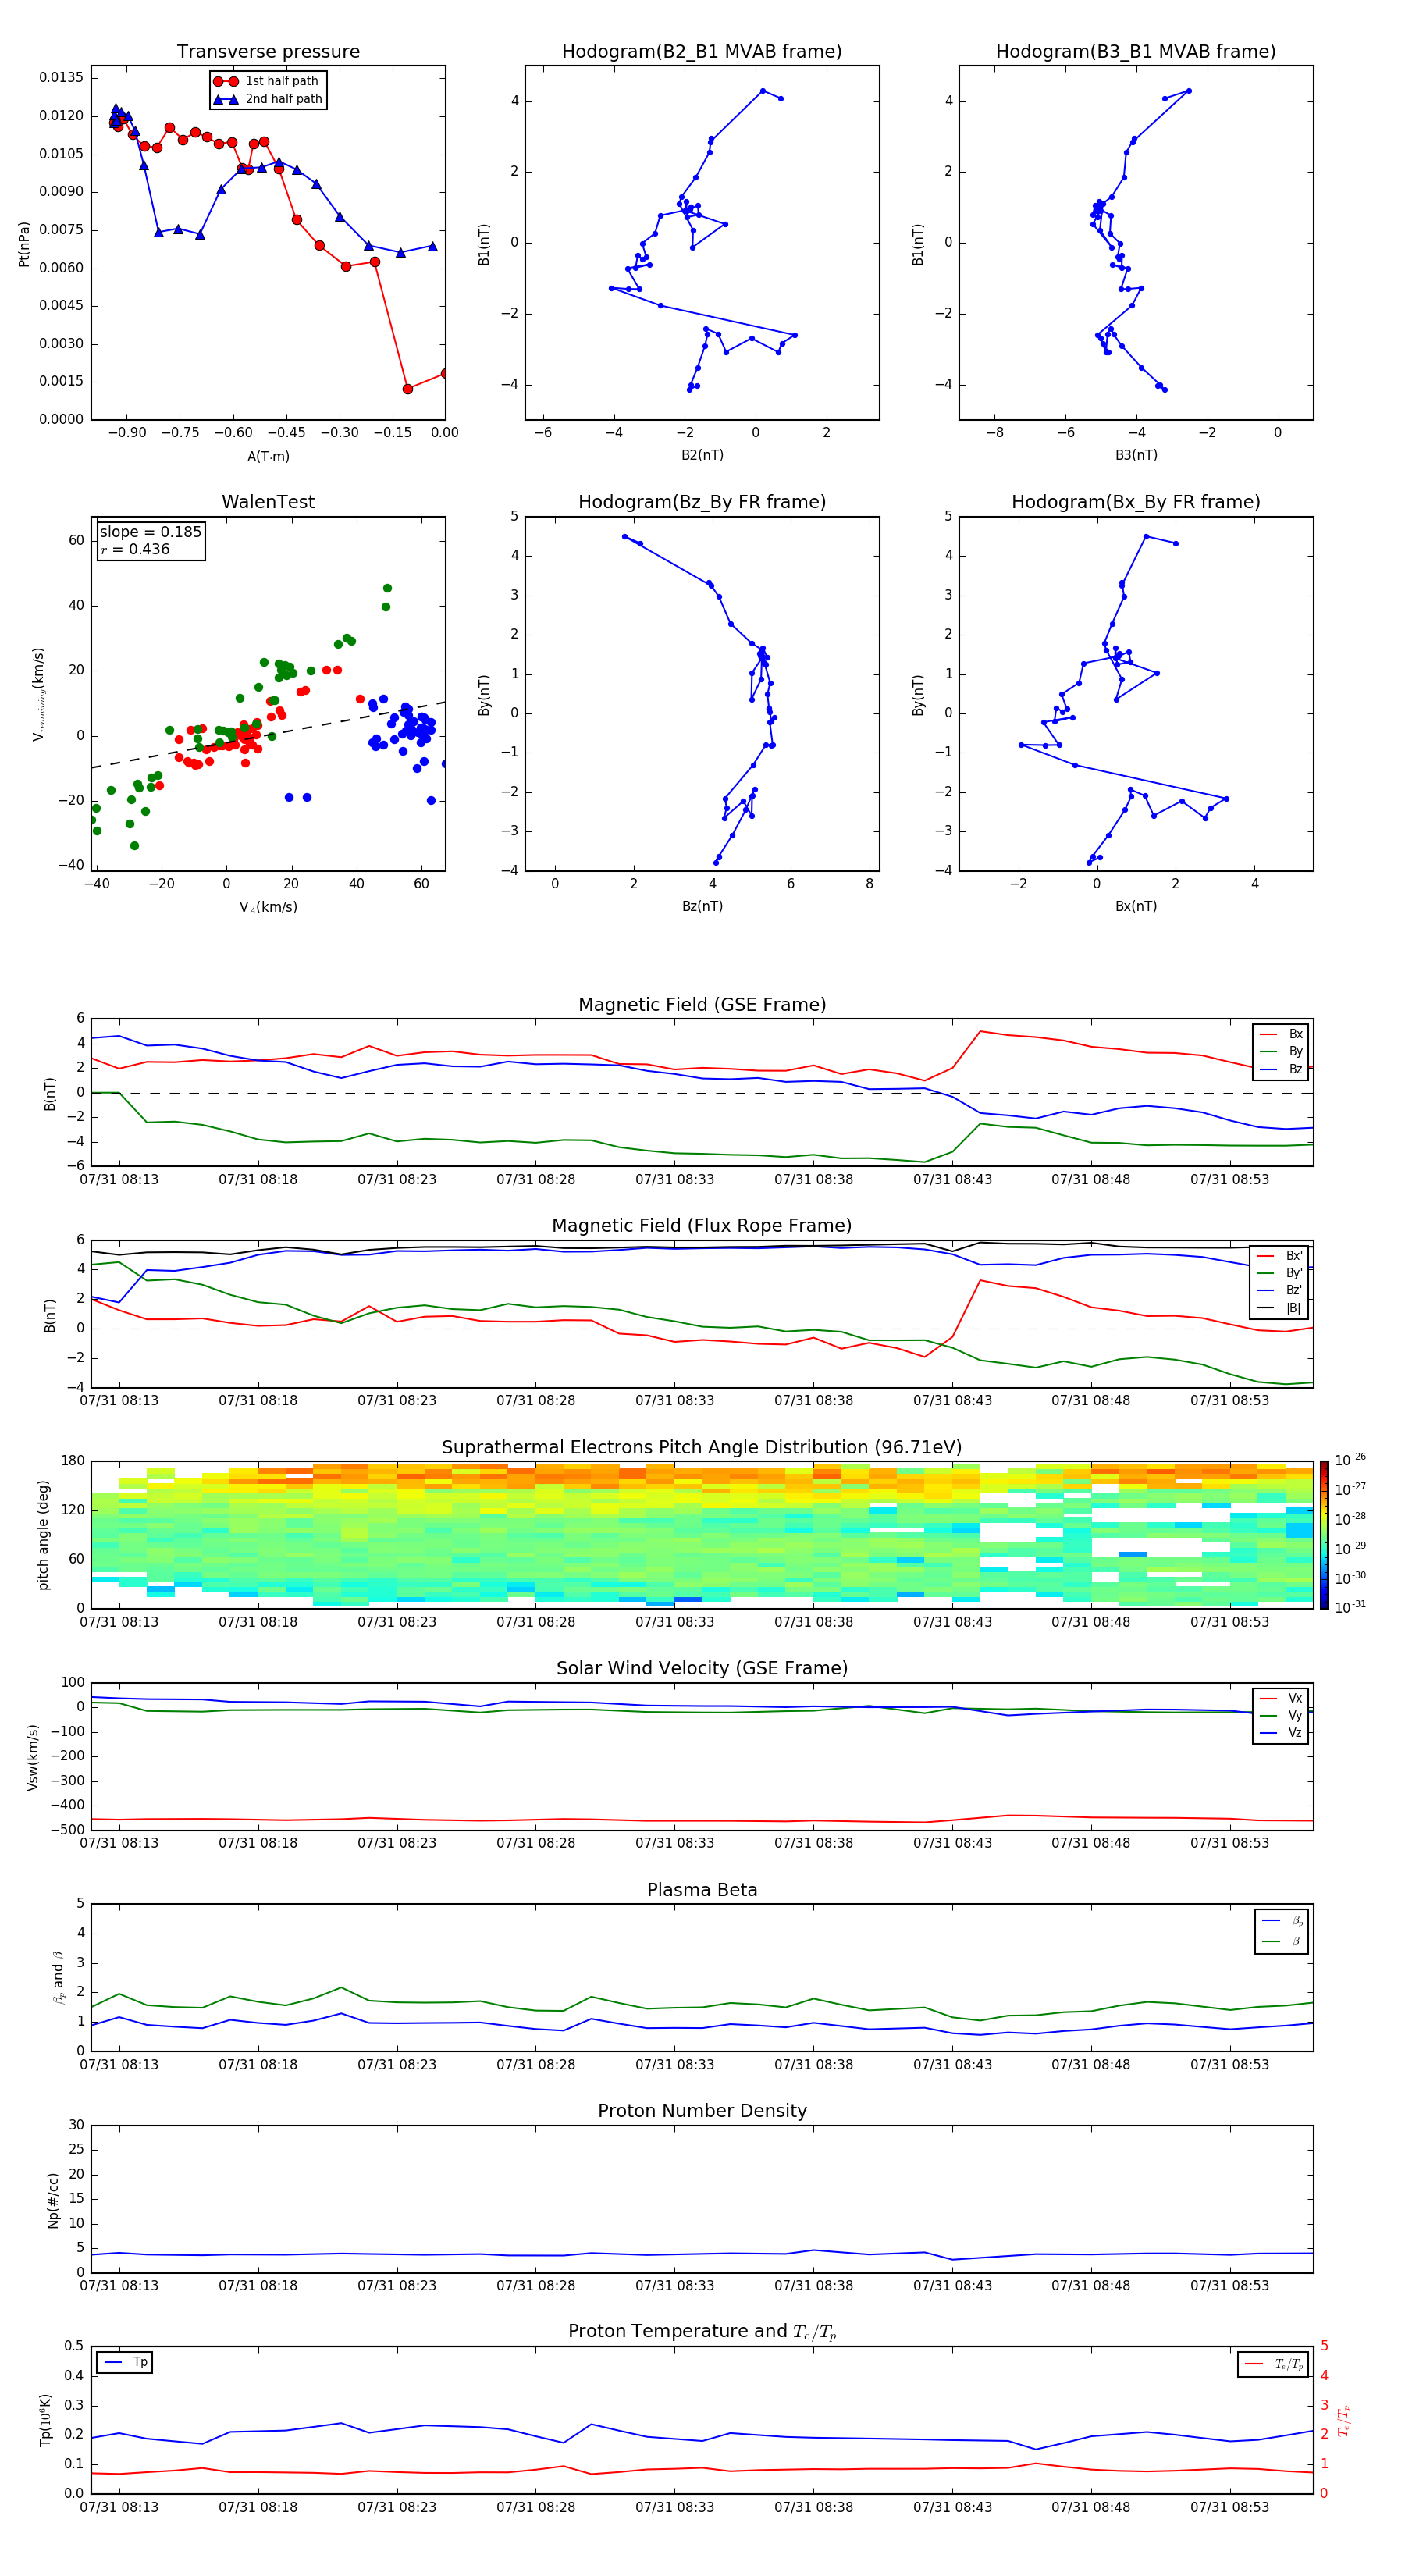This screenshot has height=2576, width=1405.
Task: Click the "Vremaining(km/s)" y-axis label
Action: point(39,694)
